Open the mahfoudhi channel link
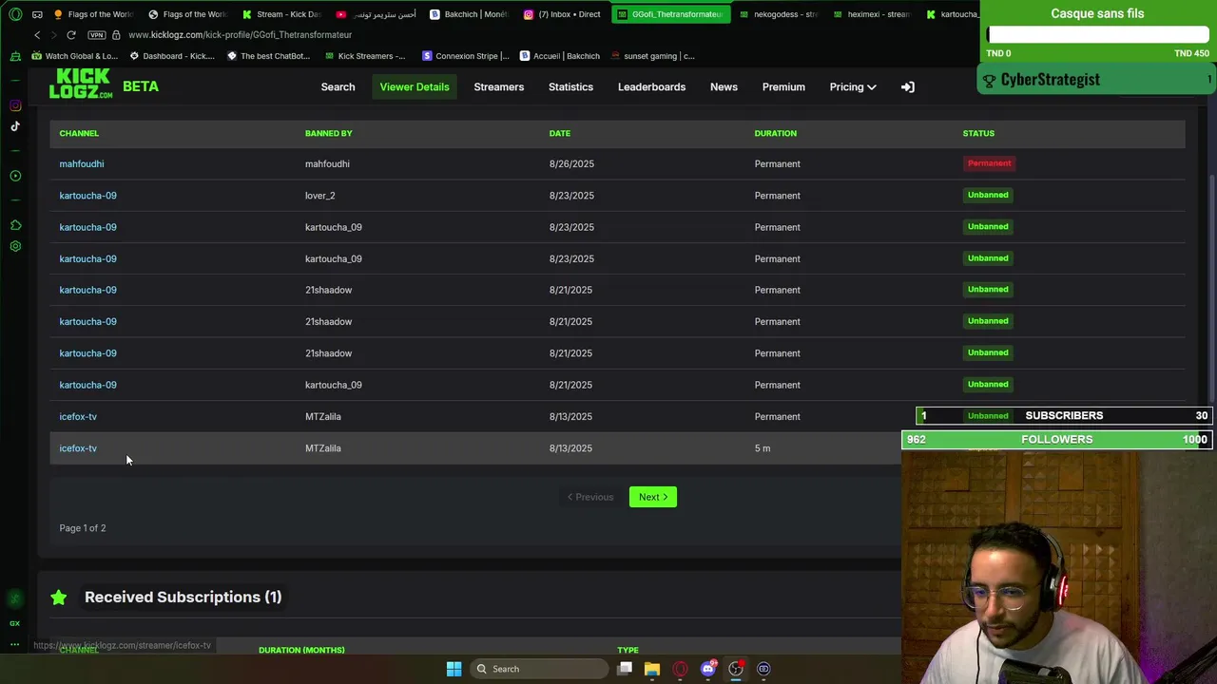Screen dimensions: 1217x684 coord(82,163)
